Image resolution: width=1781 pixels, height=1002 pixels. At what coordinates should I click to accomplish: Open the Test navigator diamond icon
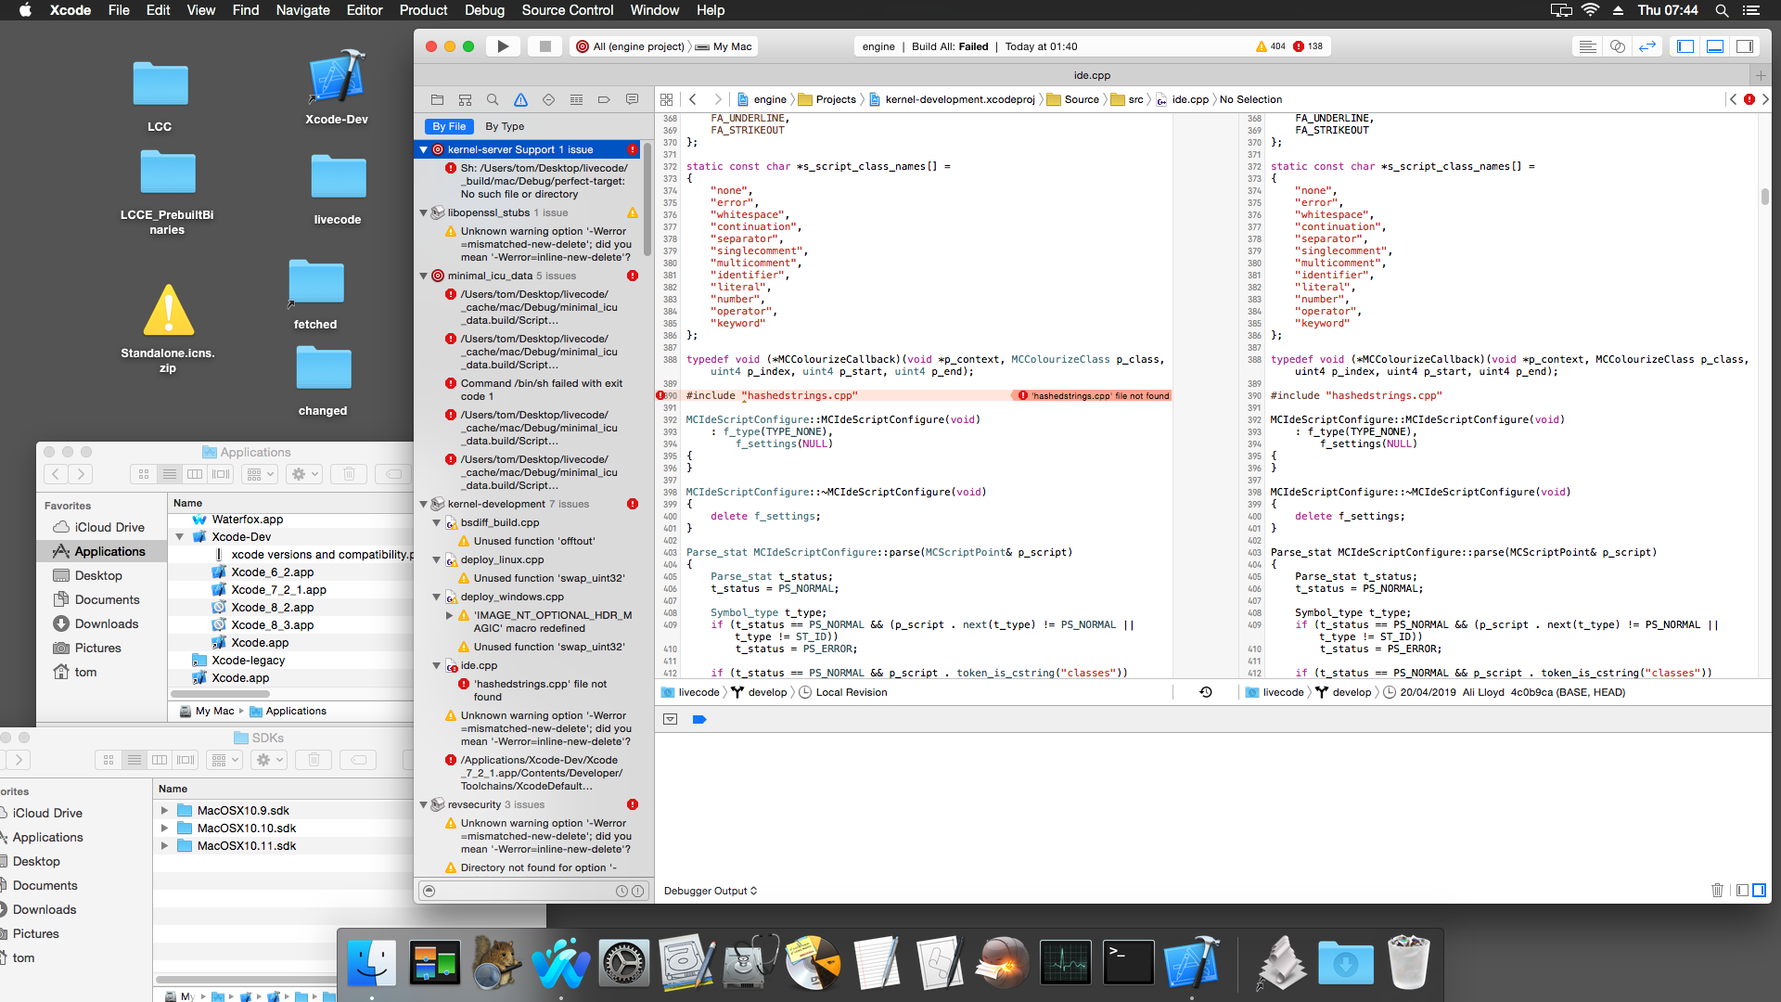pyautogui.click(x=548, y=99)
